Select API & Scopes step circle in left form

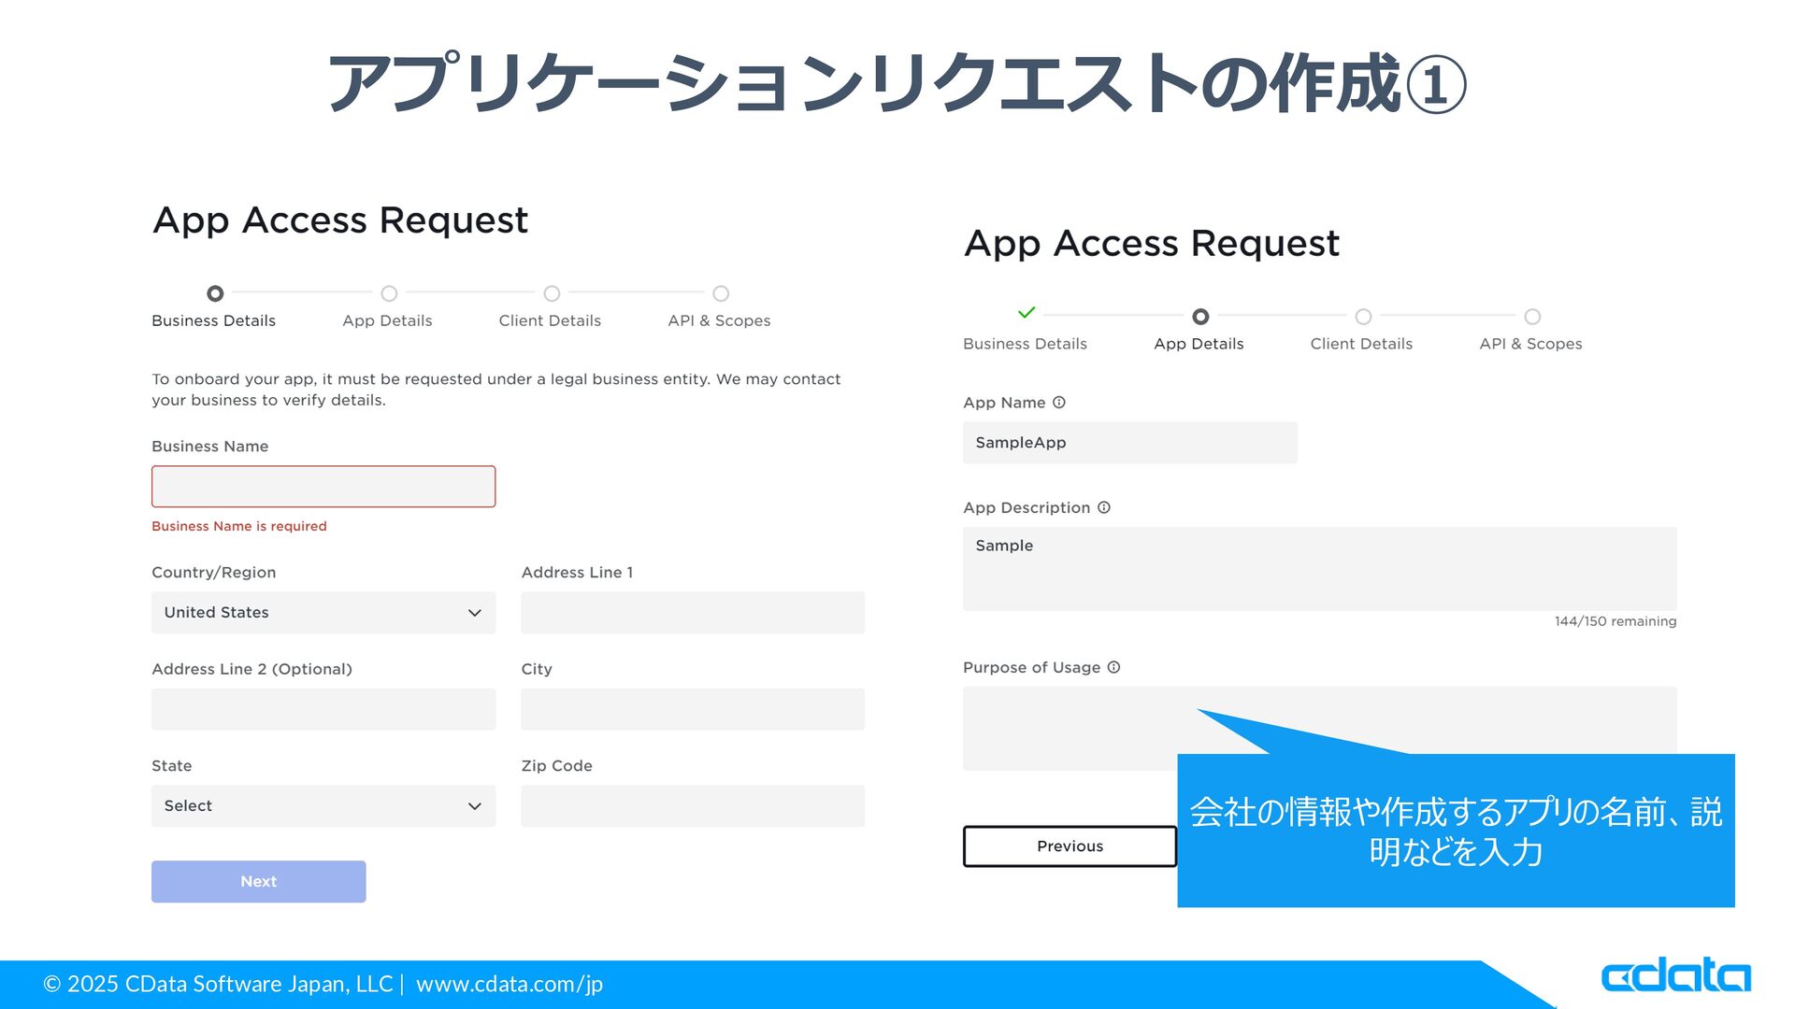coord(721,293)
